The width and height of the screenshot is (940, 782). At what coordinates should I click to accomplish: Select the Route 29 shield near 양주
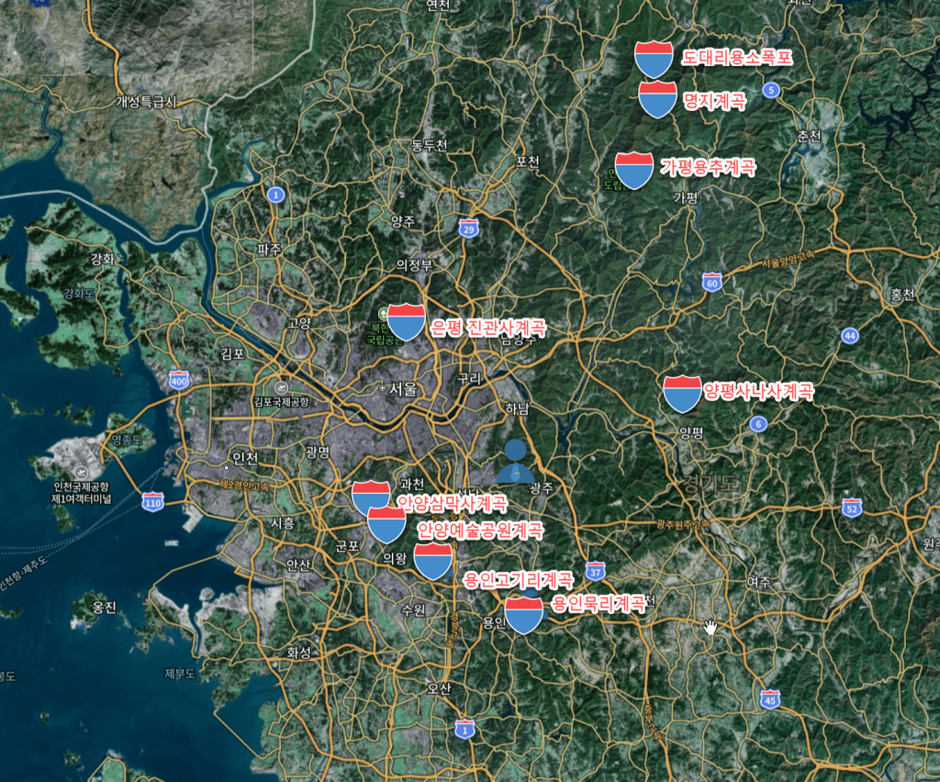469,228
